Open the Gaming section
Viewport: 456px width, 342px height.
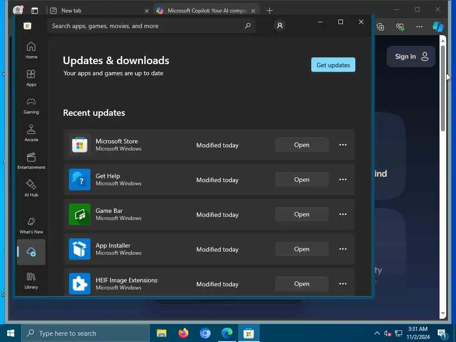coord(31,106)
